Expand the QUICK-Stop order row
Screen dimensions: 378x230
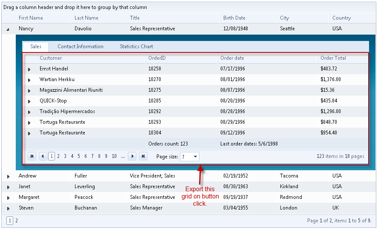coord(29,101)
